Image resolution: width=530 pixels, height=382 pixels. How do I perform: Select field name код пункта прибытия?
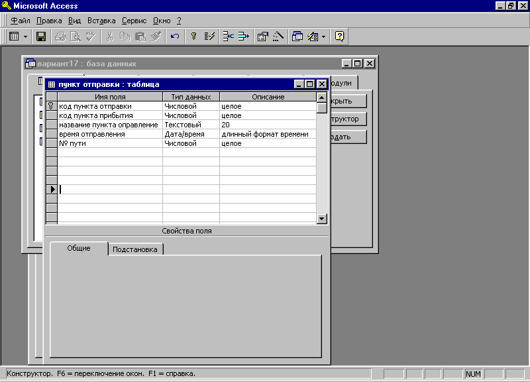tap(110, 115)
